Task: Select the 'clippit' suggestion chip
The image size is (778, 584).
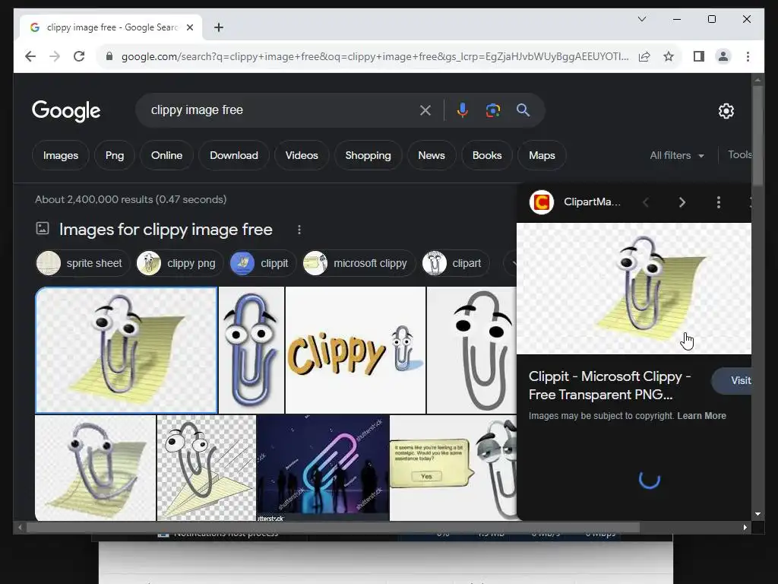Action: point(264,263)
